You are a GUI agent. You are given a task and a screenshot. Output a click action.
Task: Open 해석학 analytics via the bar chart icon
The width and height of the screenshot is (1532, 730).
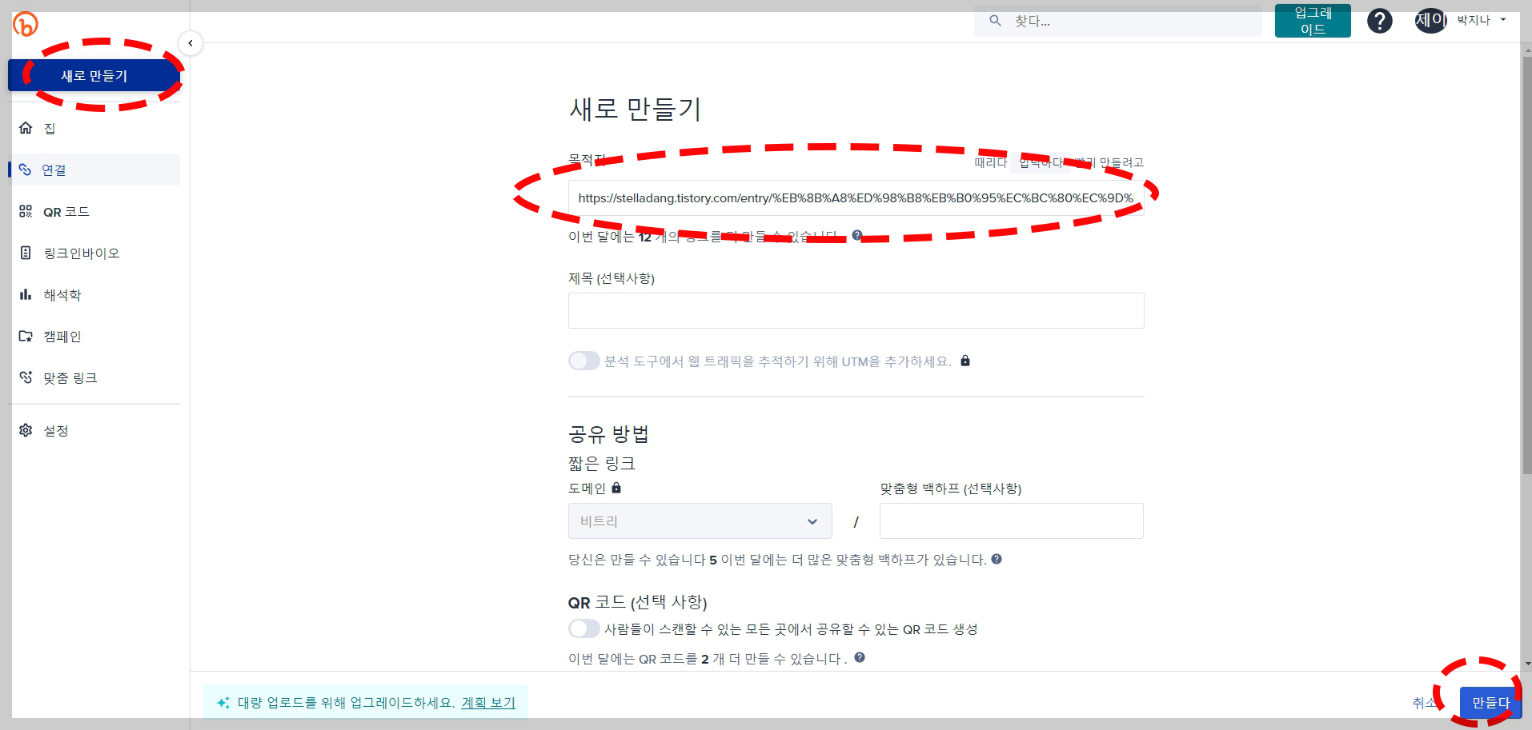pos(25,294)
